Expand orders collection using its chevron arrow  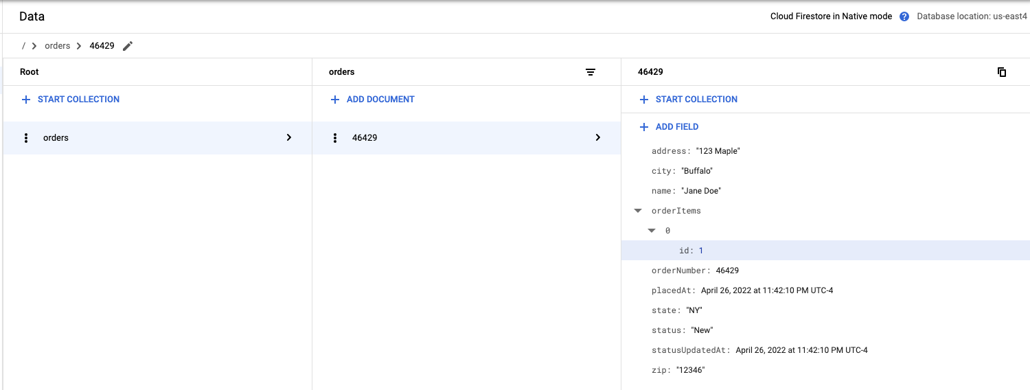[289, 138]
